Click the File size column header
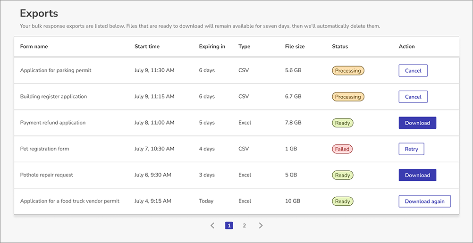Image resolution: width=473 pixels, height=243 pixels. 295,47
